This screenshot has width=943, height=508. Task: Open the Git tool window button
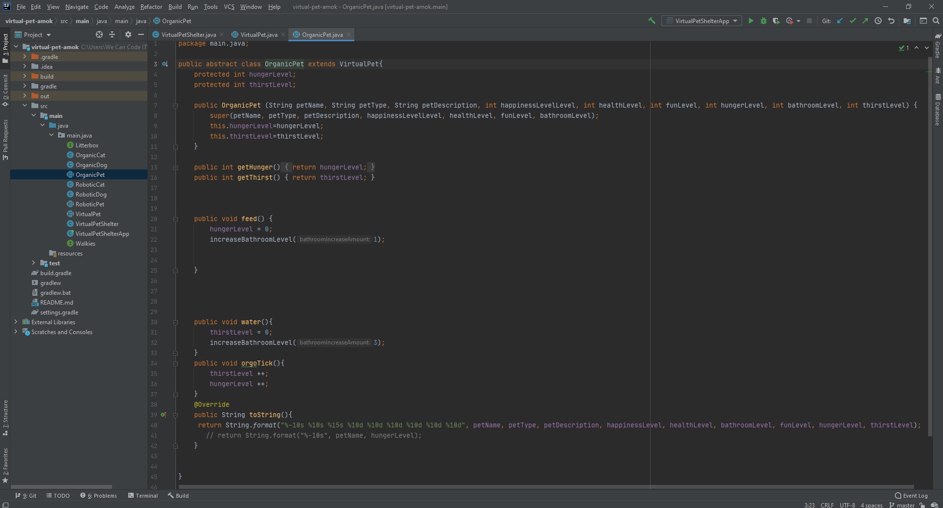pos(26,496)
